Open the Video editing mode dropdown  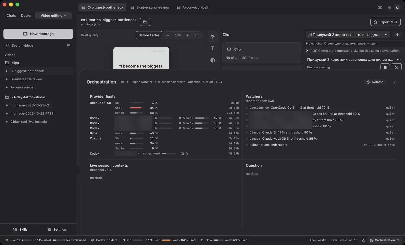point(53,15)
